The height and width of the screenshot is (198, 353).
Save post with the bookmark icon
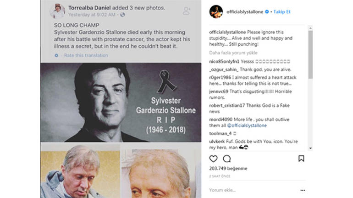[301, 159]
